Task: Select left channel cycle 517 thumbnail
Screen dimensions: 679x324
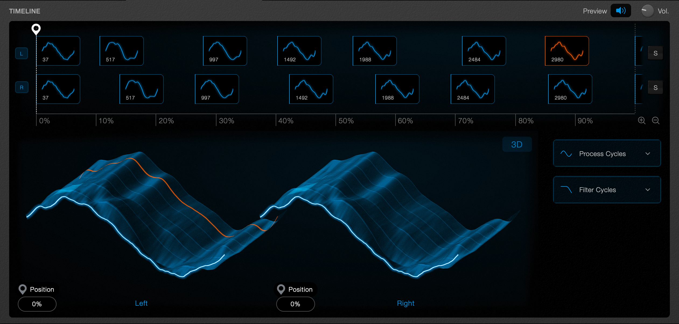Action: [121, 51]
